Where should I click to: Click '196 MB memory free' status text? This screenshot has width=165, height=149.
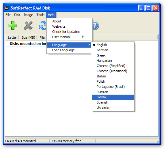(66, 141)
